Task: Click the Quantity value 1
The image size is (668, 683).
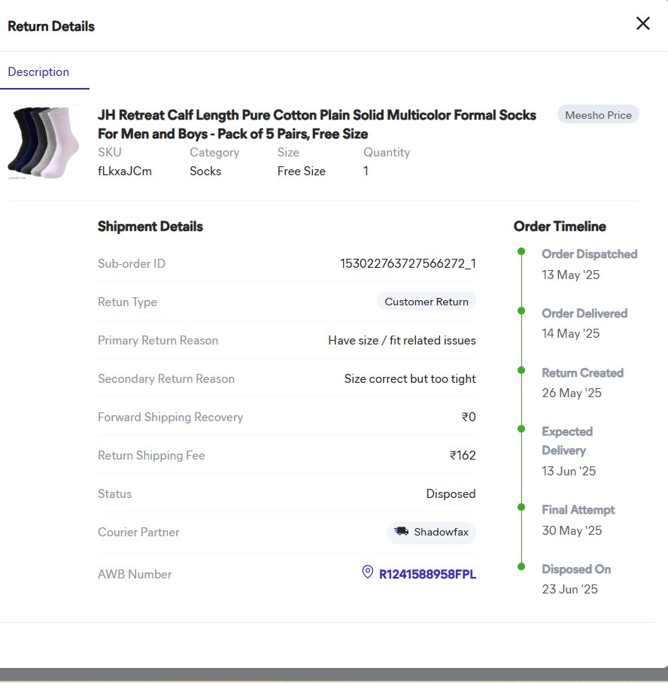Action: [366, 172]
